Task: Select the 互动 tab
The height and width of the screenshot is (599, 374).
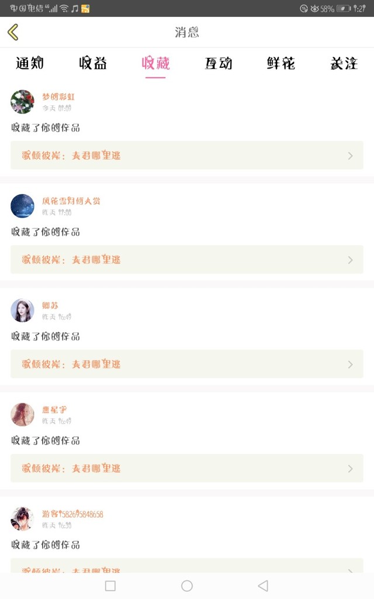Action: [218, 63]
